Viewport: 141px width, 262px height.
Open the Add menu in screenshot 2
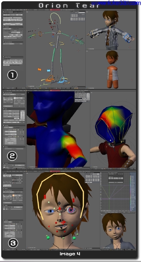point(10,90)
